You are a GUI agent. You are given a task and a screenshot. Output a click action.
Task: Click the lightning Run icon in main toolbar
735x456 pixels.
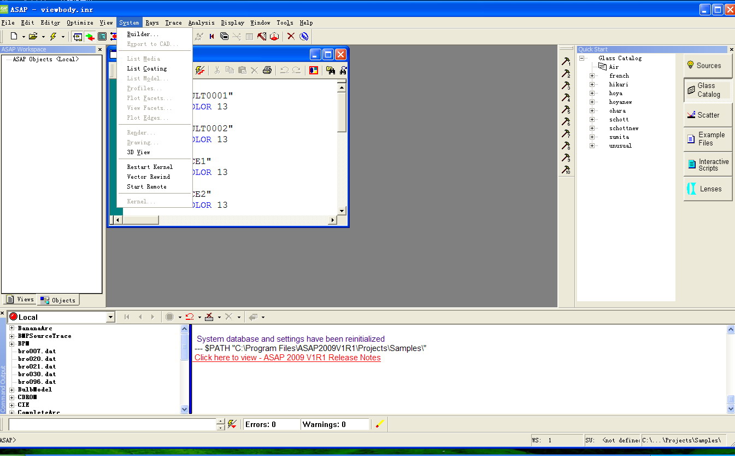pyautogui.click(x=53, y=36)
